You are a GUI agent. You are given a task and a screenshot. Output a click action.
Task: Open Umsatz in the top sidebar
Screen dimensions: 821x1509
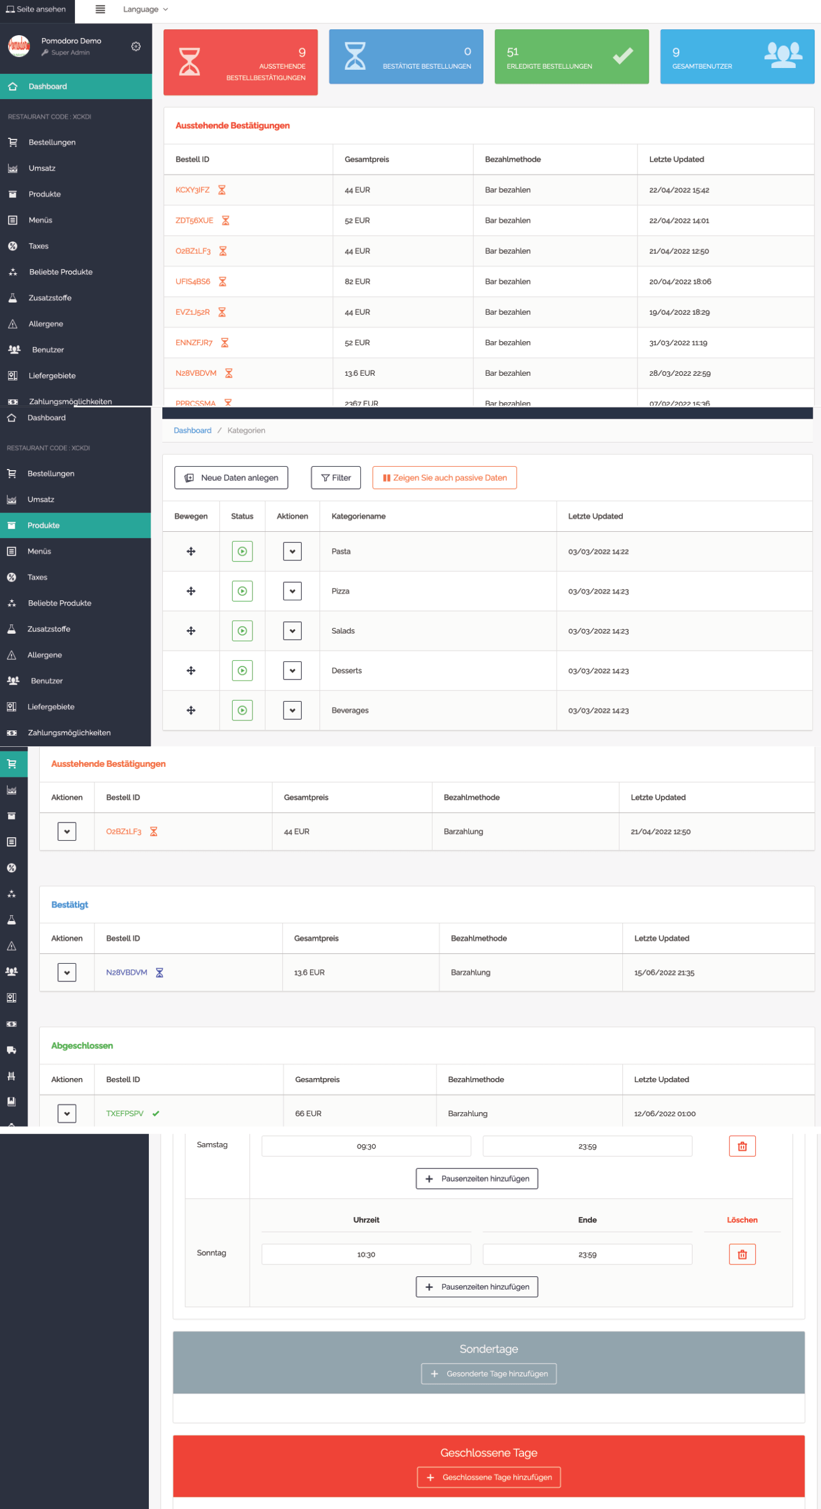pyautogui.click(x=42, y=168)
